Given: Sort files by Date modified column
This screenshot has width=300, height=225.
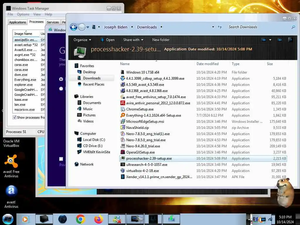Looking at the screenshot, I should (x=207, y=64).
